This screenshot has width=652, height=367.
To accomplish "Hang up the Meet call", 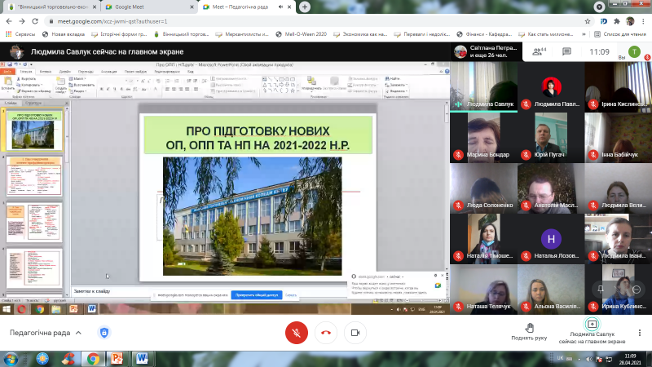I will click(326, 333).
